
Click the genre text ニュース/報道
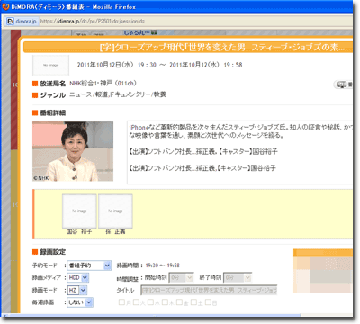118,94
